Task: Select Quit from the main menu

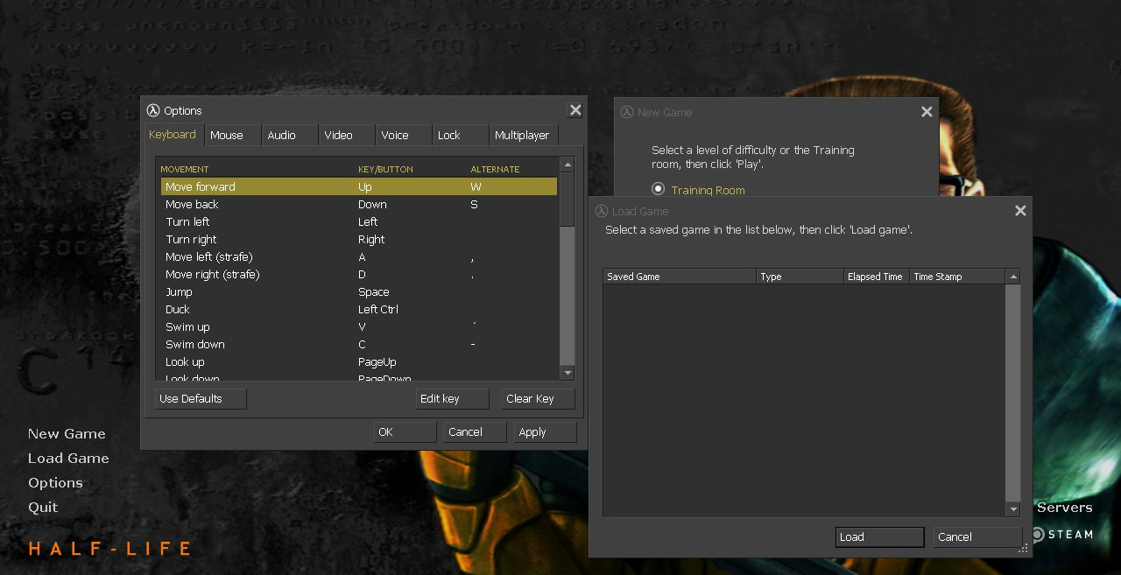Action: (x=43, y=507)
